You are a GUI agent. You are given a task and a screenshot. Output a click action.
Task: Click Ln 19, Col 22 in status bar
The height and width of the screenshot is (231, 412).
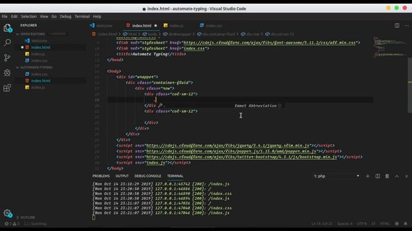coord(322,224)
